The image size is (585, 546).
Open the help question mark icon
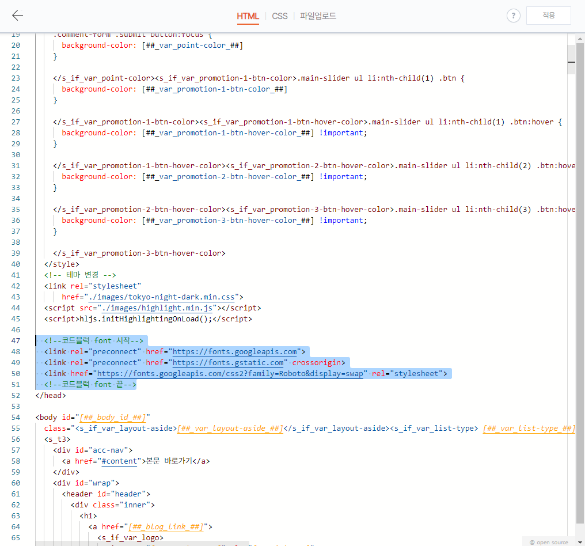click(514, 16)
